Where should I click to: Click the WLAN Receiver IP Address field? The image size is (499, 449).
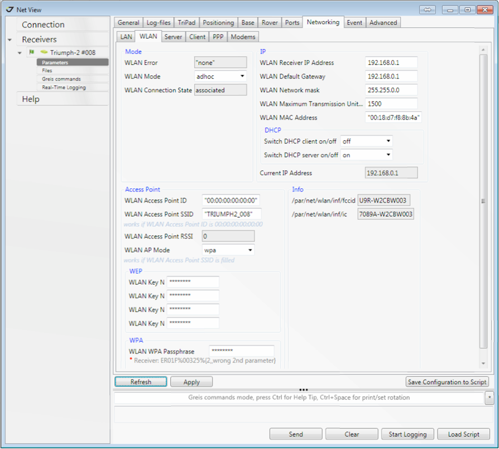tap(391, 63)
